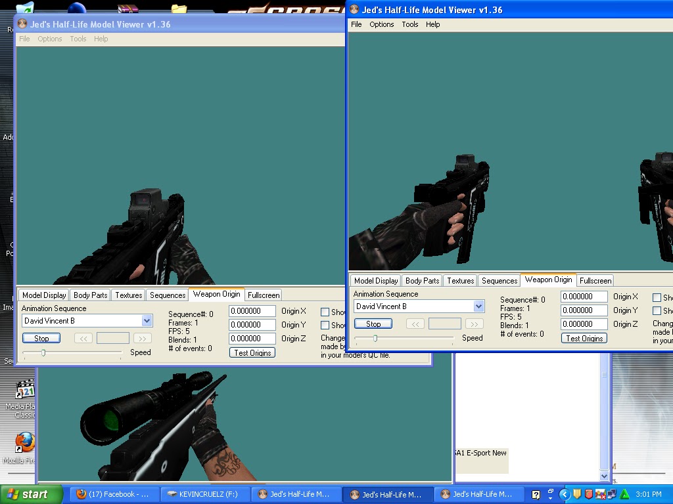Click network computers tray icon
The image size is (673, 504).
[x=611, y=495]
